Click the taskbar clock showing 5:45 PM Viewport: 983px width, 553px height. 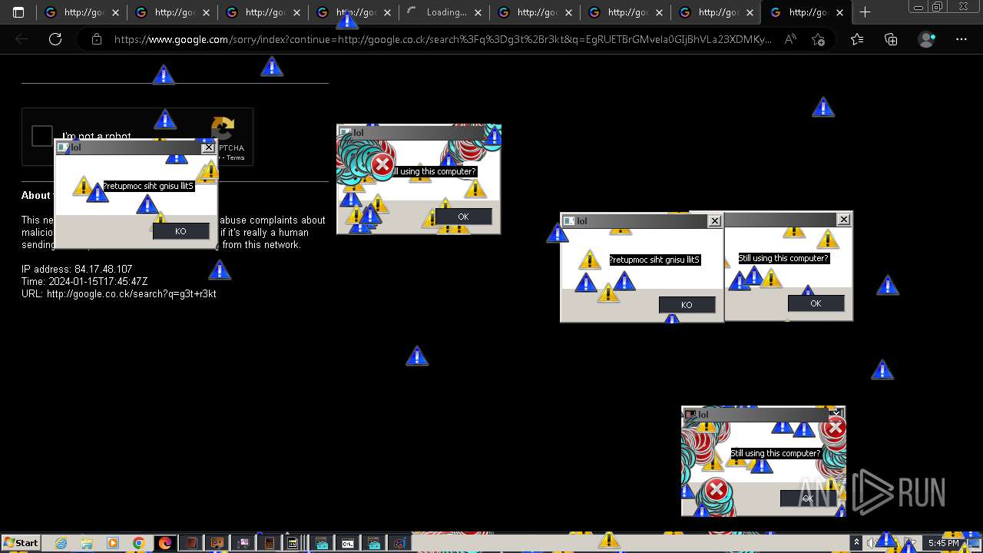(x=943, y=543)
